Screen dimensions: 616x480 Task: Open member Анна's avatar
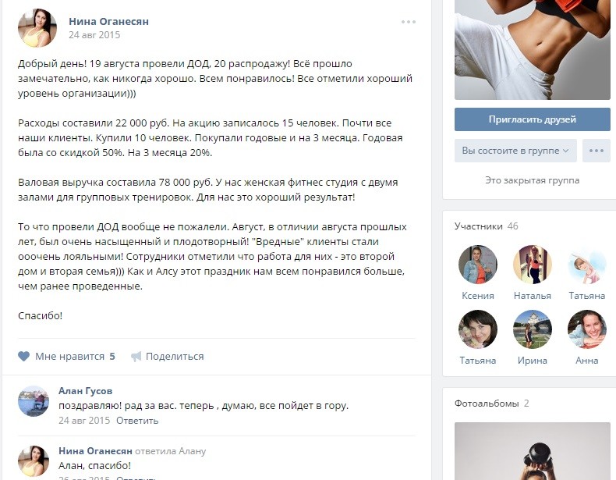pos(587,329)
